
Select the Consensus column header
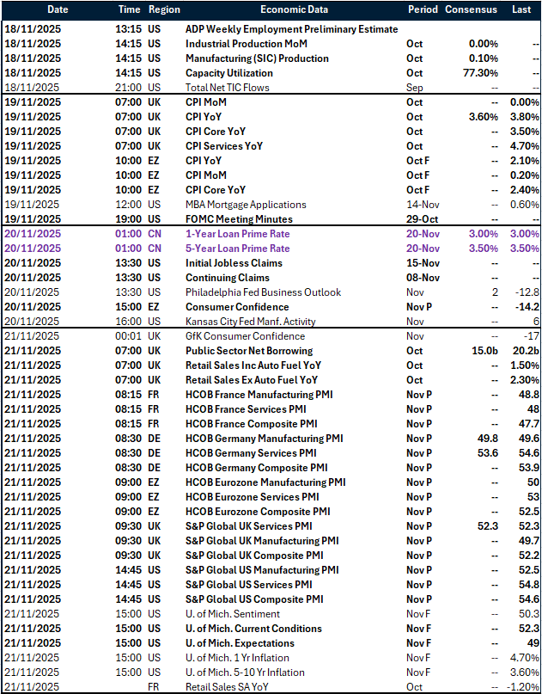click(x=471, y=9)
